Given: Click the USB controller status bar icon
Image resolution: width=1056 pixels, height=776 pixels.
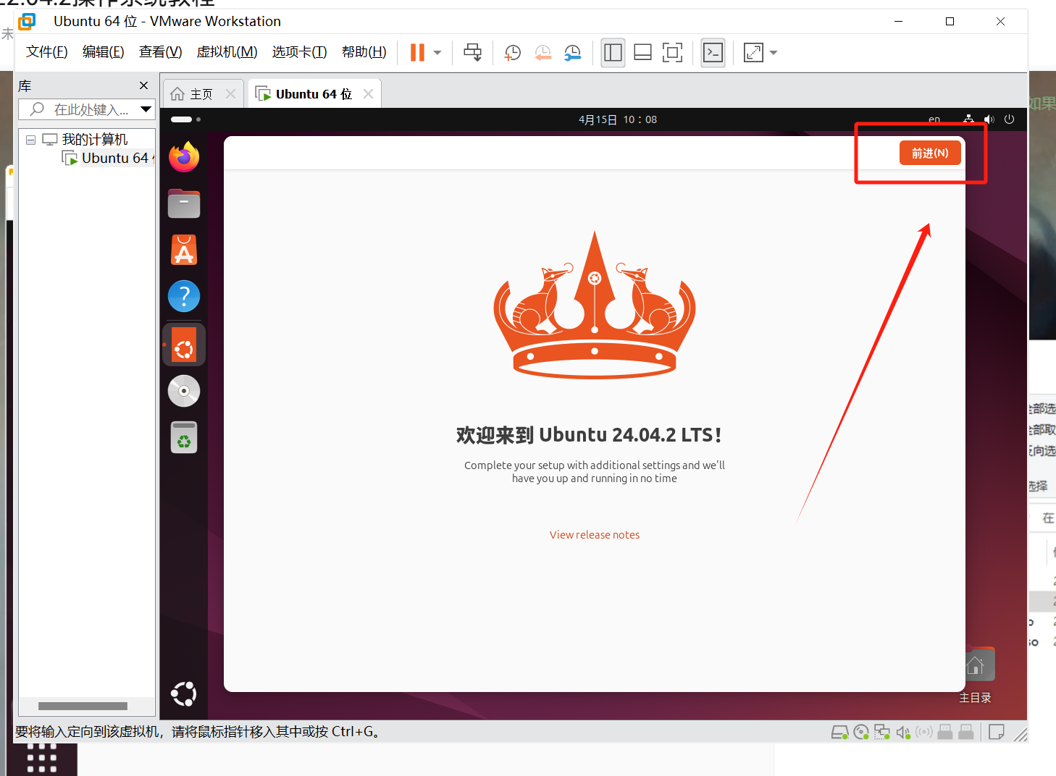Looking at the screenshot, I should 924,733.
